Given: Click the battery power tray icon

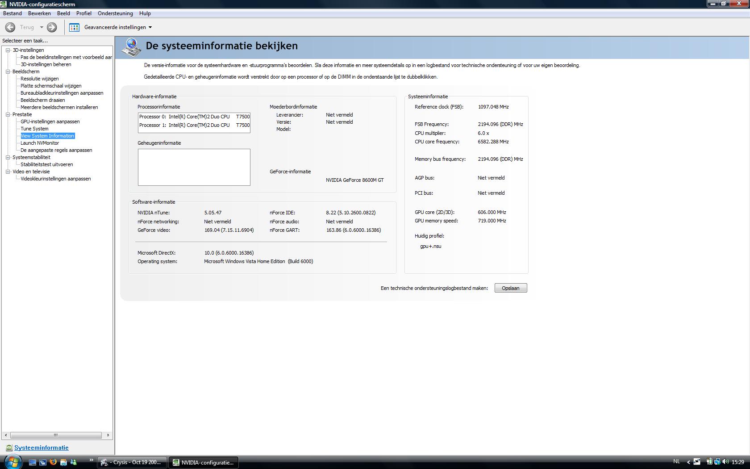Looking at the screenshot, I should click(709, 462).
